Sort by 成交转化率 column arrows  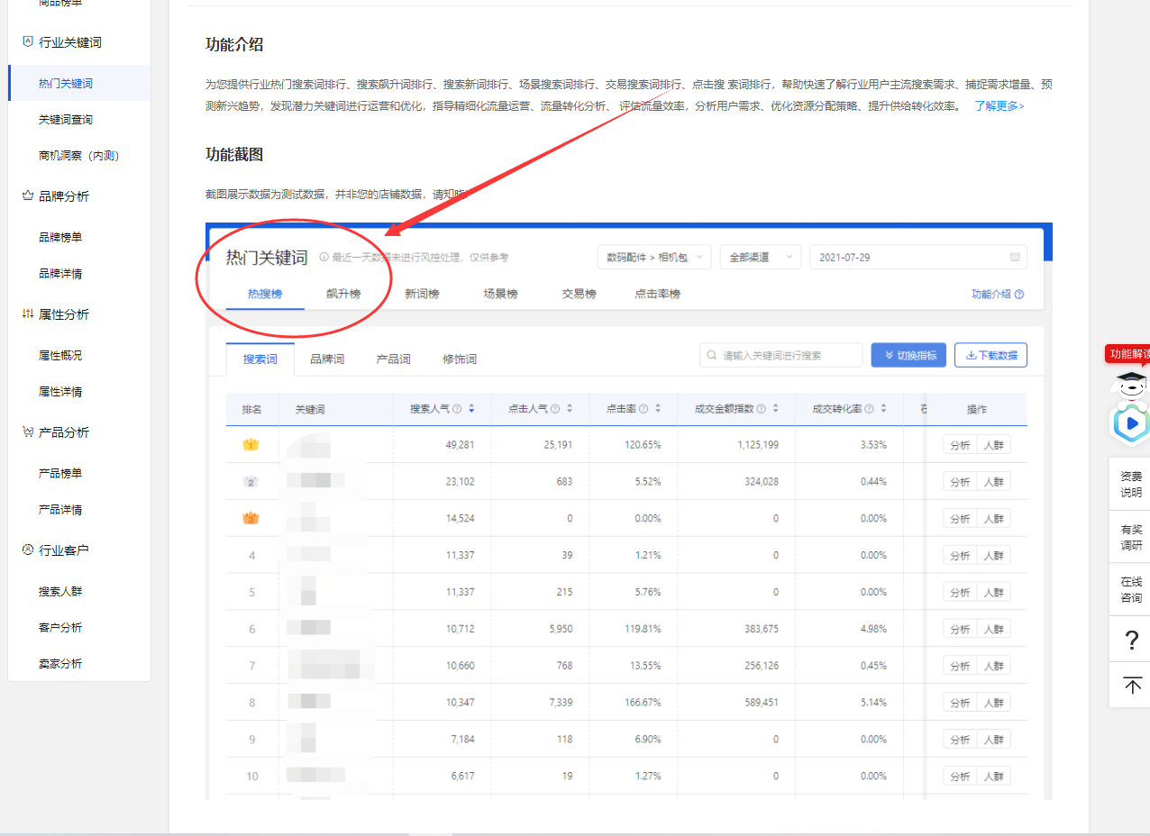[x=883, y=409]
